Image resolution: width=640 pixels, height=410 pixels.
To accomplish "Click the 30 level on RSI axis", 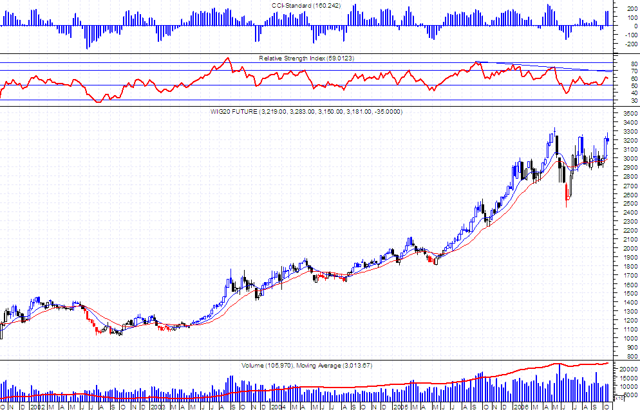I will coord(634,101).
